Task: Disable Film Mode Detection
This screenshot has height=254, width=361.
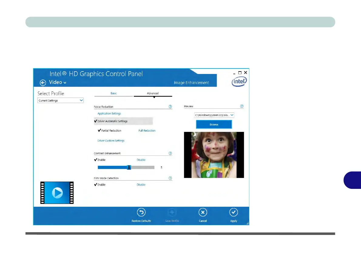Action: tap(141, 185)
